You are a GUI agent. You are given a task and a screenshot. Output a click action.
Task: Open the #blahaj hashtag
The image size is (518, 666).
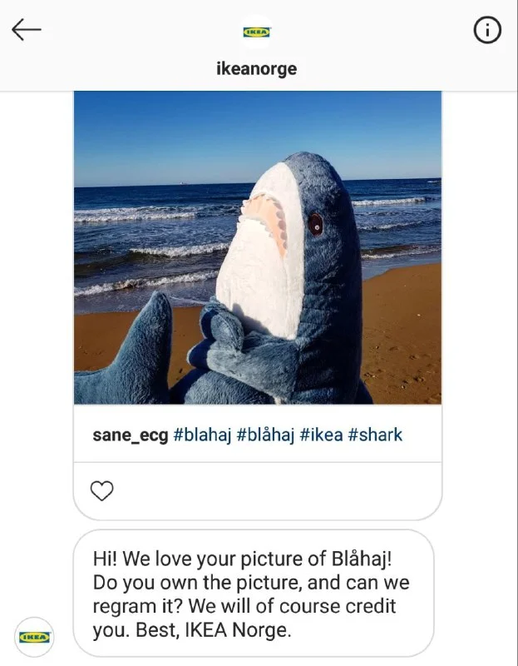point(202,435)
